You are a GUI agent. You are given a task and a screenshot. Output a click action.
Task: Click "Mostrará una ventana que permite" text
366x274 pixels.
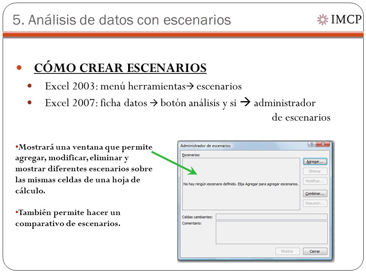84,147
